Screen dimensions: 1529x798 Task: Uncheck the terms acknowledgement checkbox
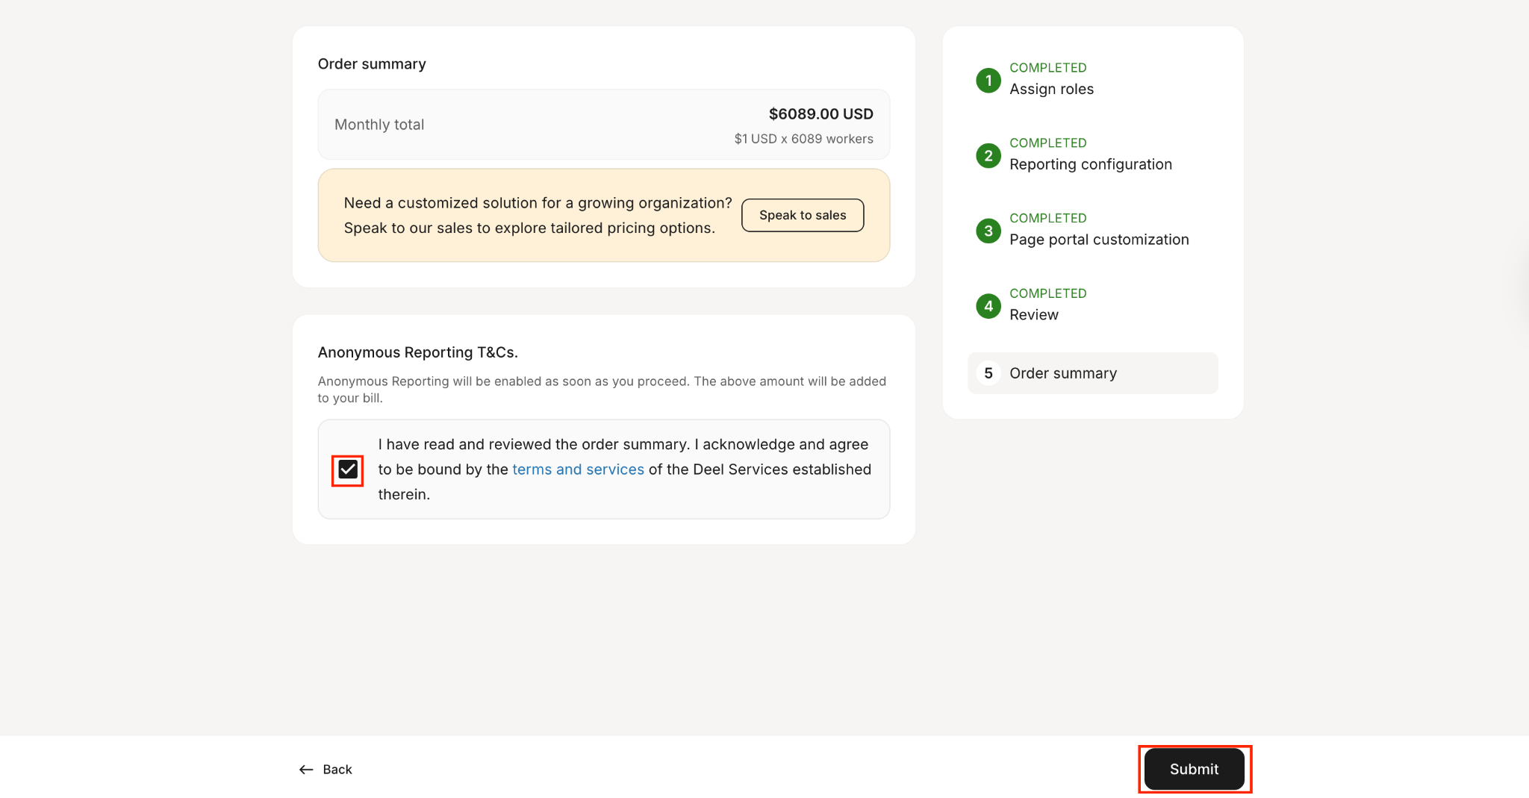coord(348,470)
